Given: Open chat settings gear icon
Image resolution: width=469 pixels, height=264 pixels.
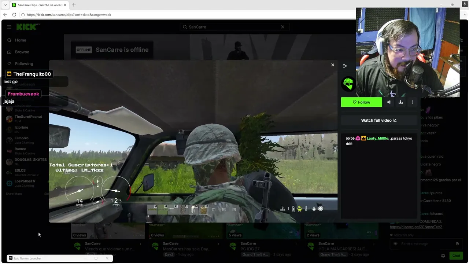Looking at the screenshot, I should 443,256.
